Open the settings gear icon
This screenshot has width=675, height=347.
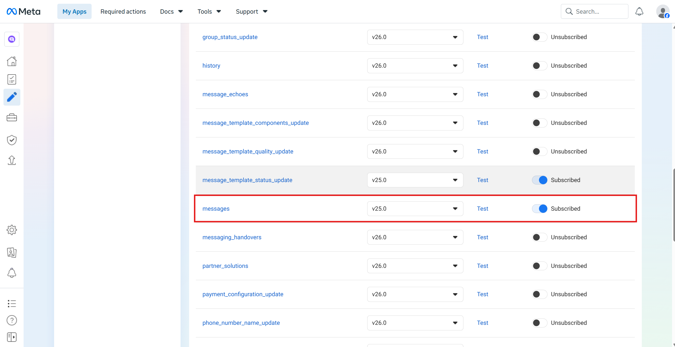tap(12, 230)
